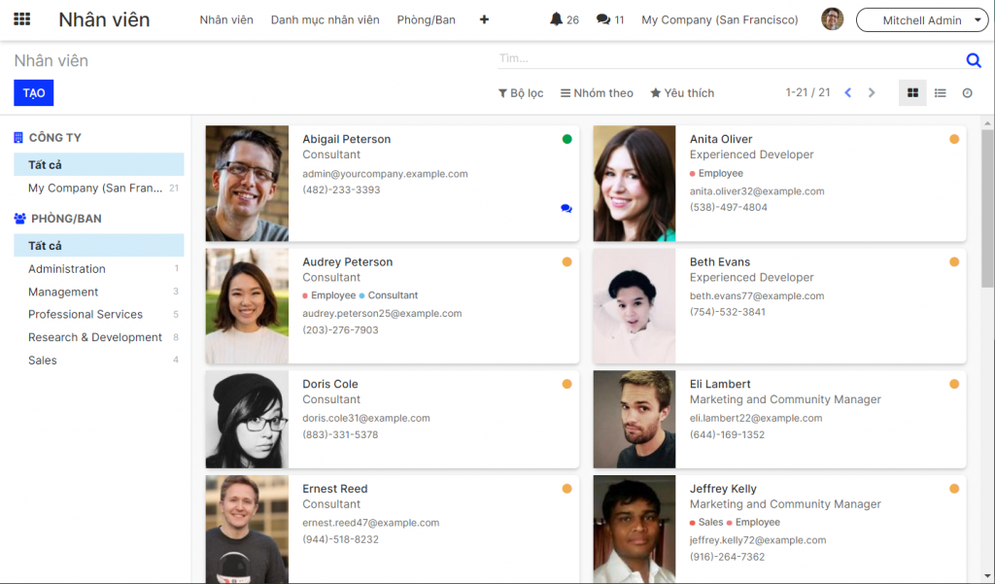Click the search input field
This screenshot has width=995, height=584.
(730, 58)
